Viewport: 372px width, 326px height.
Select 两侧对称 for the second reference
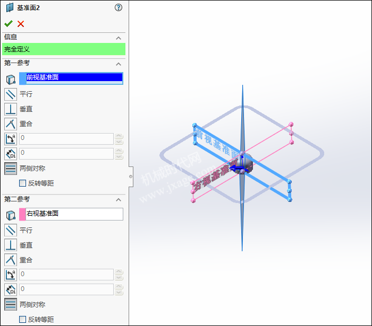(x=11, y=304)
